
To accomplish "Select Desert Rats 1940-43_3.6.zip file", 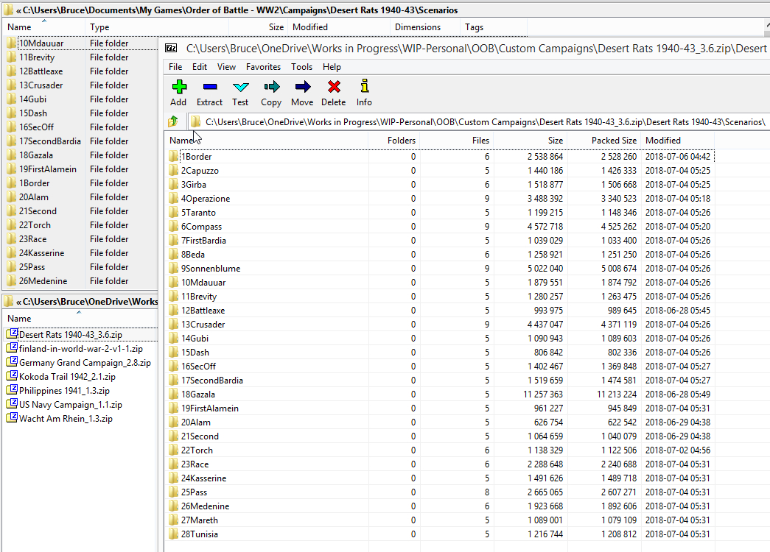I will point(70,335).
